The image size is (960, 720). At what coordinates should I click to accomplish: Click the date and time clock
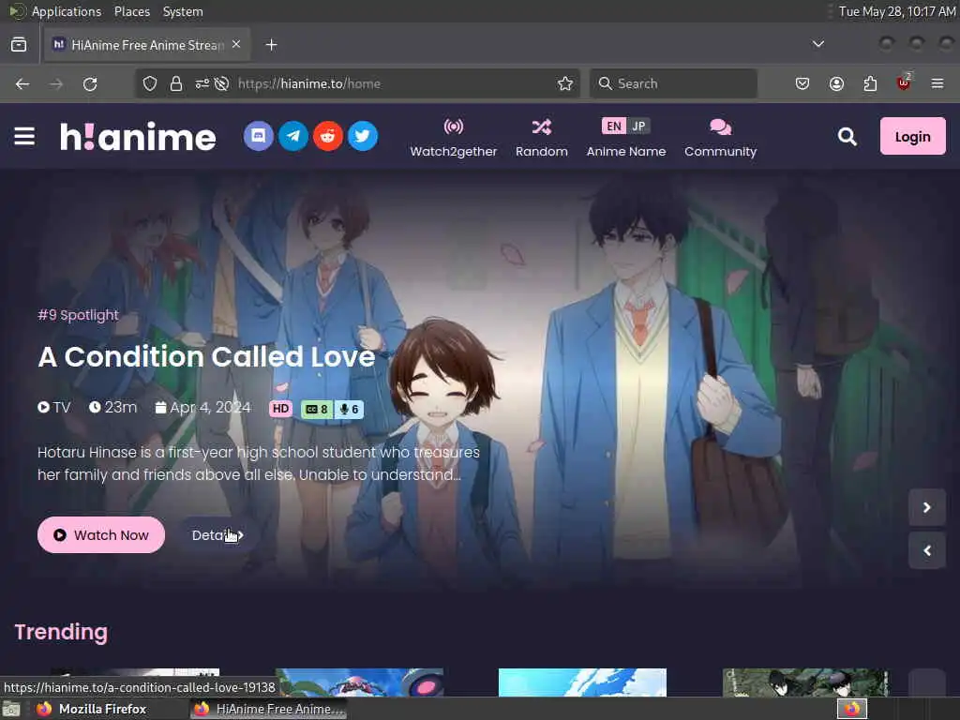tap(897, 11)
